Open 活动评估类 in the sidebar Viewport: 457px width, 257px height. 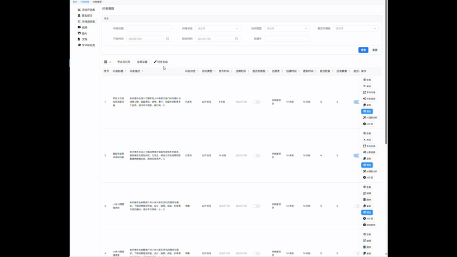point(86,10)
